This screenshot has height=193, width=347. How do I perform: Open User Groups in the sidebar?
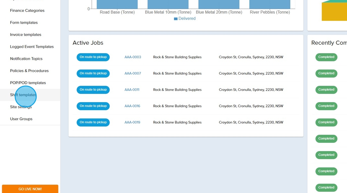coord(21,119)
